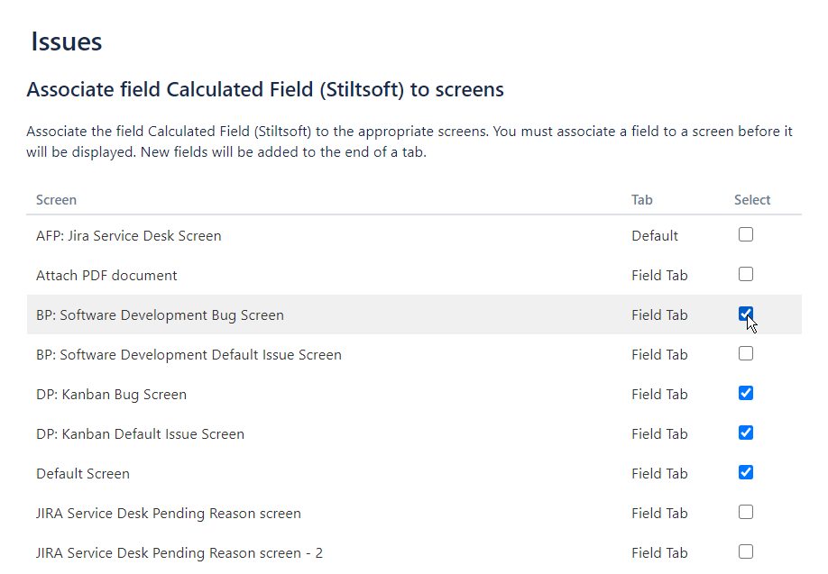Image resolution: width=828 pixels, height=574 pixels.
Task: Click the Issues page heading
Action: coord(66,41)
